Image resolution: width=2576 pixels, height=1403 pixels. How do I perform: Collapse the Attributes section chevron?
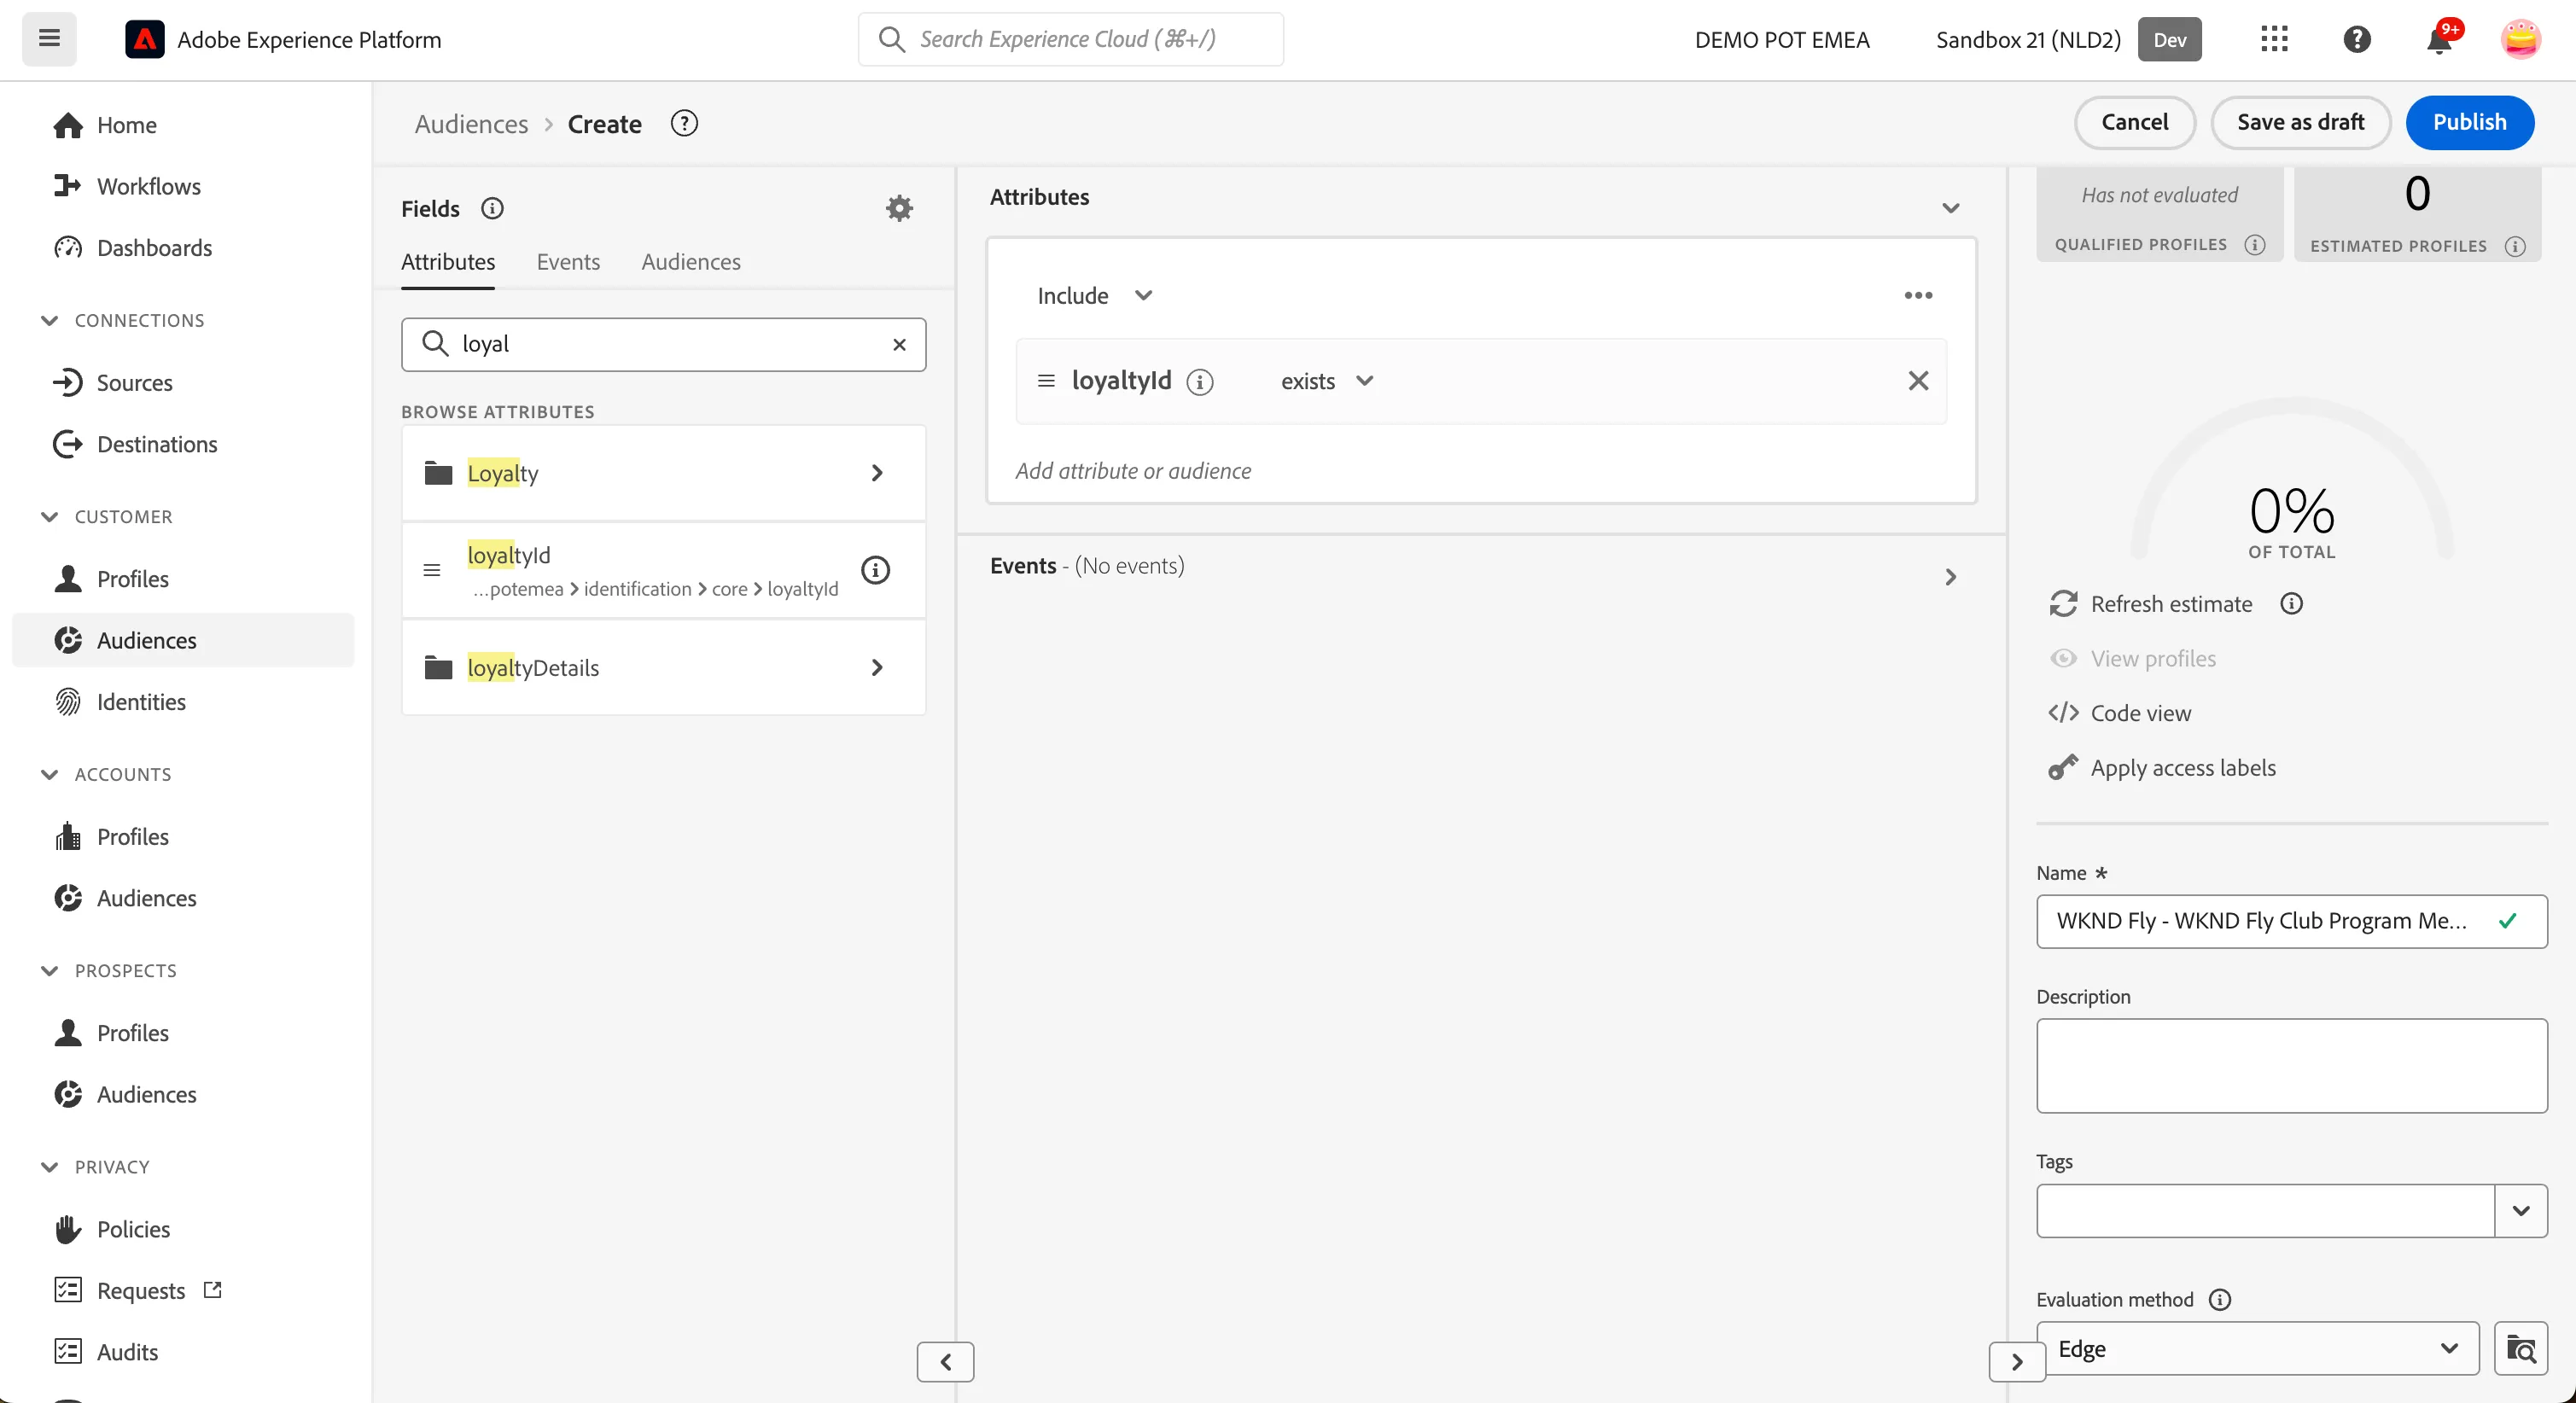1950,207
